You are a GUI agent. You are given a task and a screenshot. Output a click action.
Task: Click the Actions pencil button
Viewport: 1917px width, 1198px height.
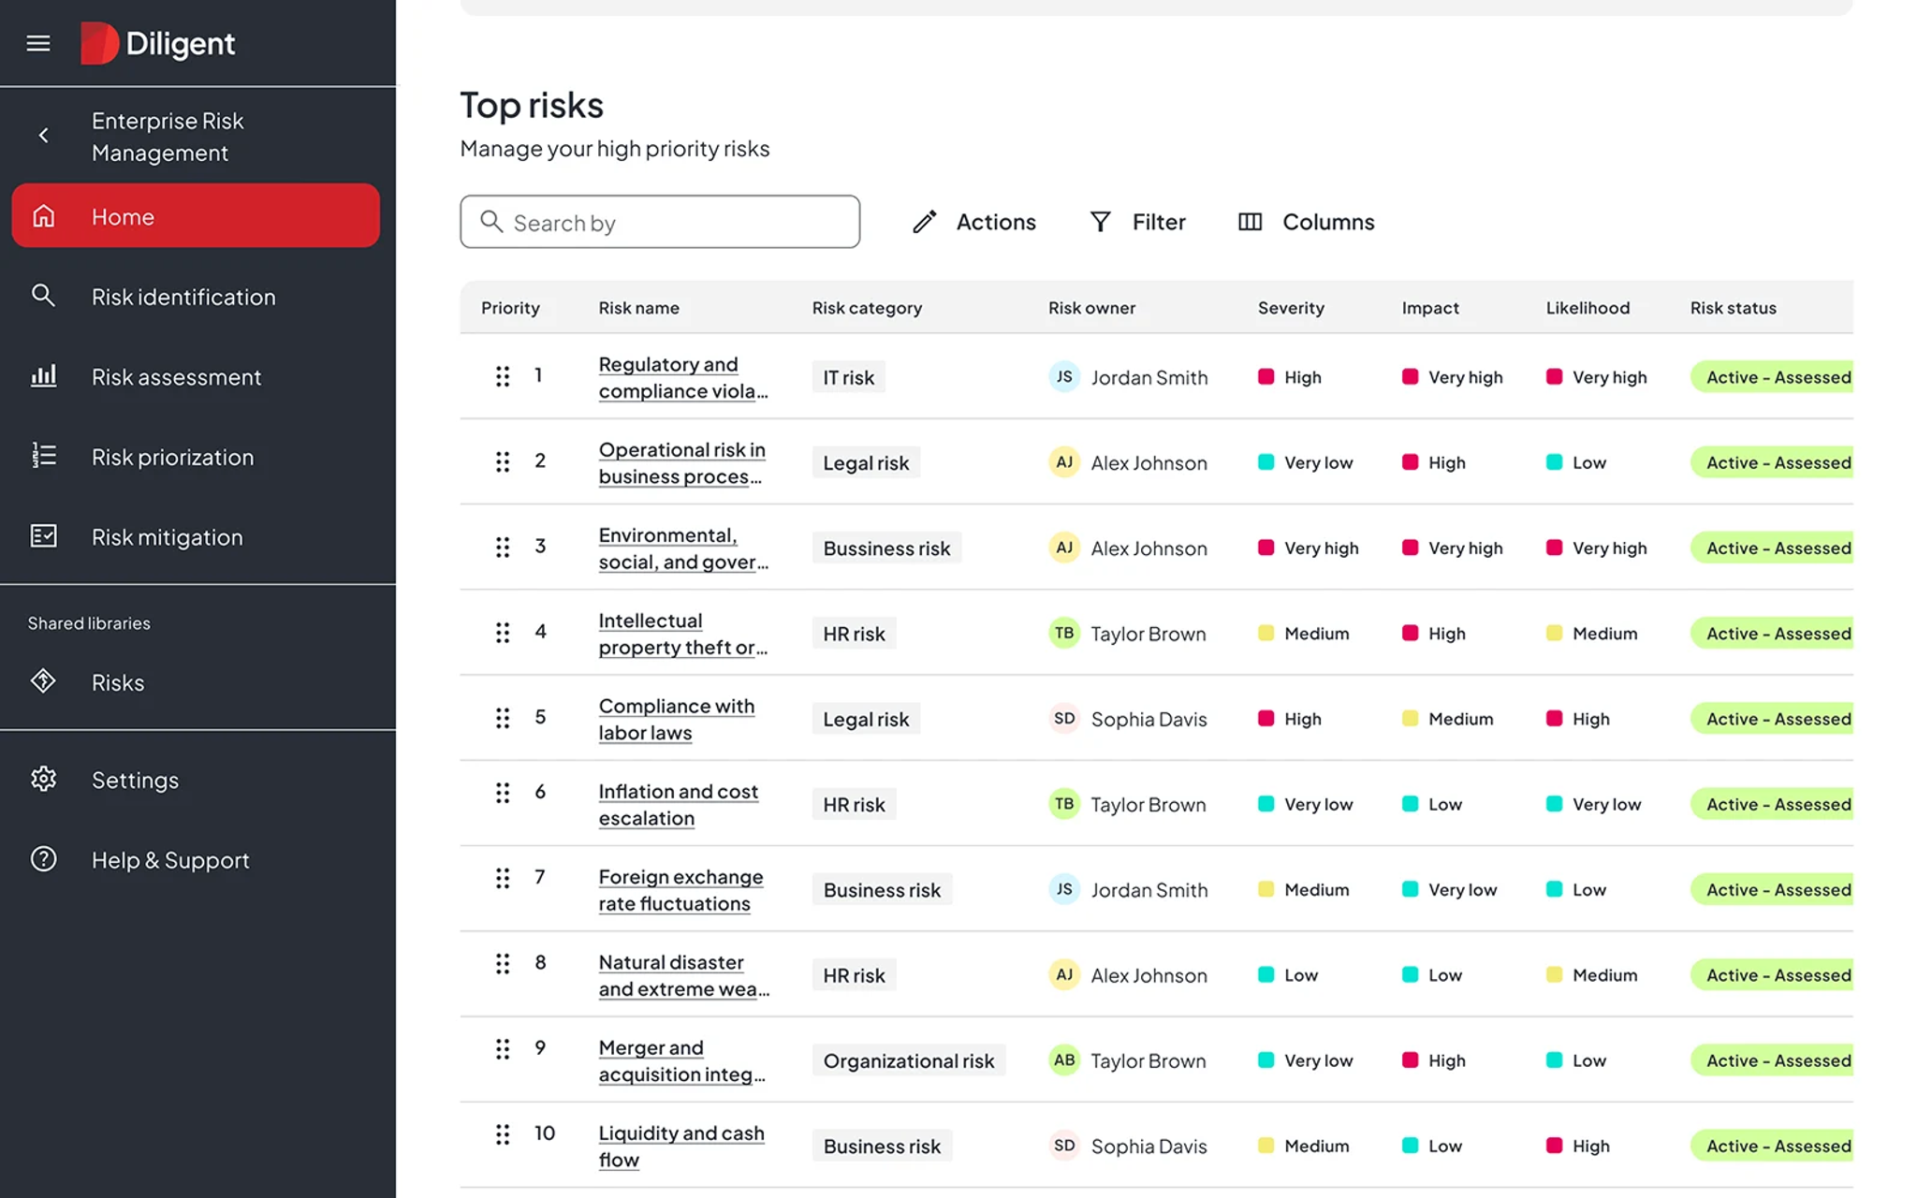[974, 222]
